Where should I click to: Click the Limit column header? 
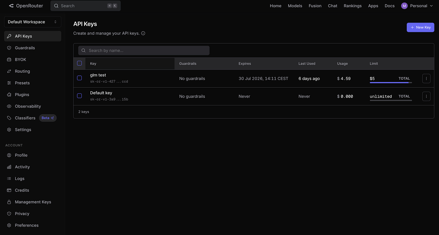pos(374,64)
